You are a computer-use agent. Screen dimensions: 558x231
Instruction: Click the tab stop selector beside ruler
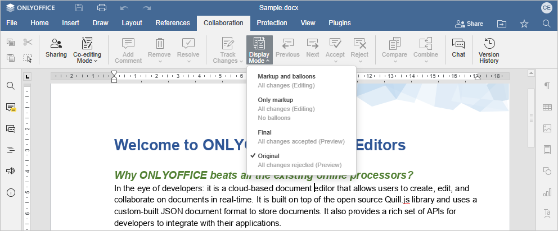click(x=28, y=76)
